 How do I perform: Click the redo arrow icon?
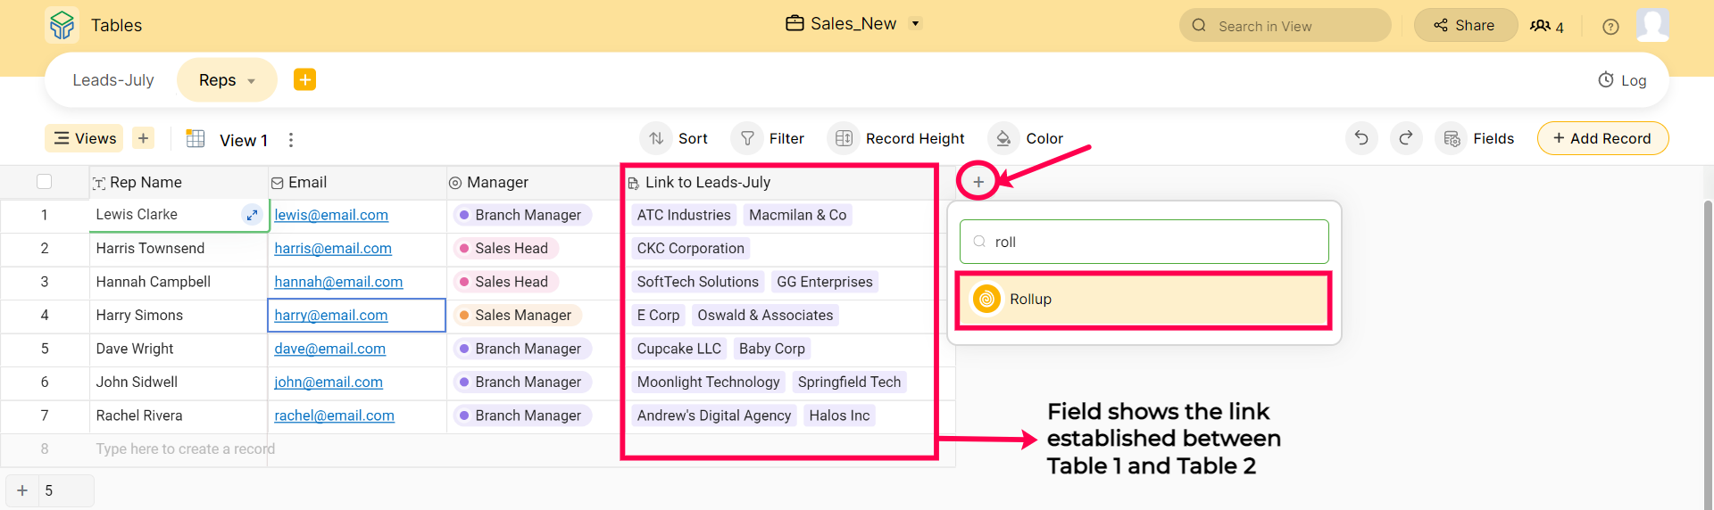coord(1406,138)
